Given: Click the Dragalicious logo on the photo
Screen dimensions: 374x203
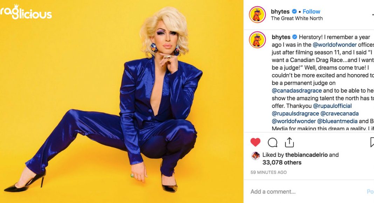Looking at the screenshot, I should coord(26,12).
